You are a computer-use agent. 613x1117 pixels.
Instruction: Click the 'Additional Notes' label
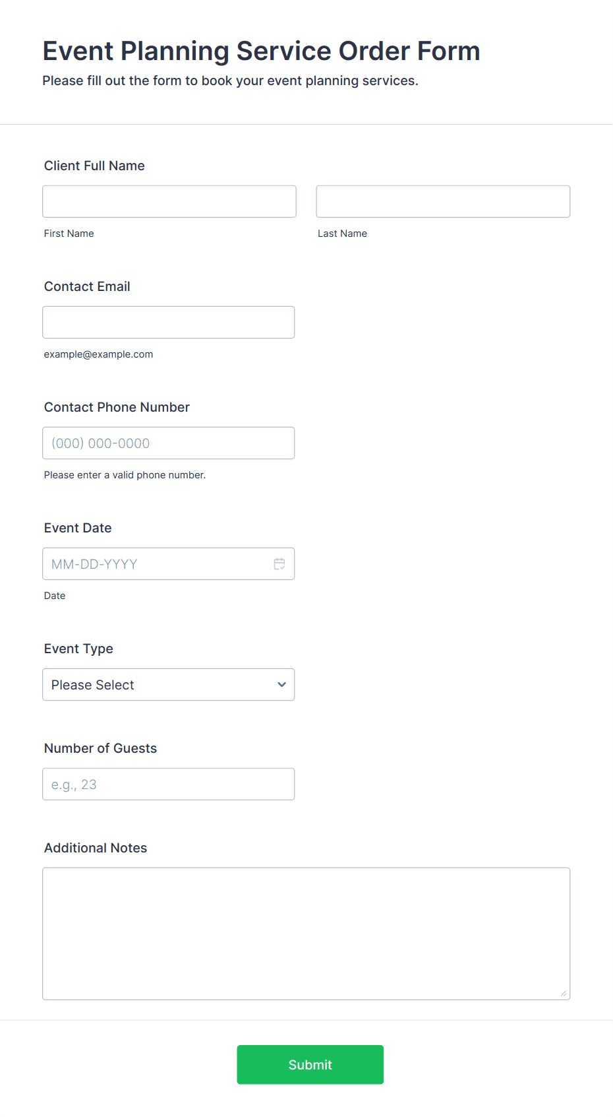[96, 848]
